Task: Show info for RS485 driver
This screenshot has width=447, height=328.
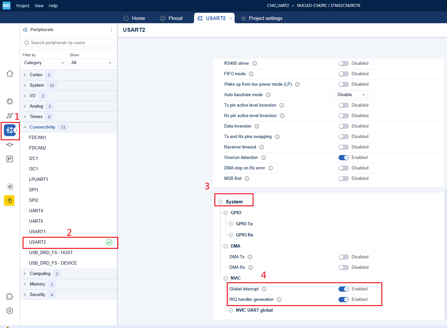Action: pos(255,63)
